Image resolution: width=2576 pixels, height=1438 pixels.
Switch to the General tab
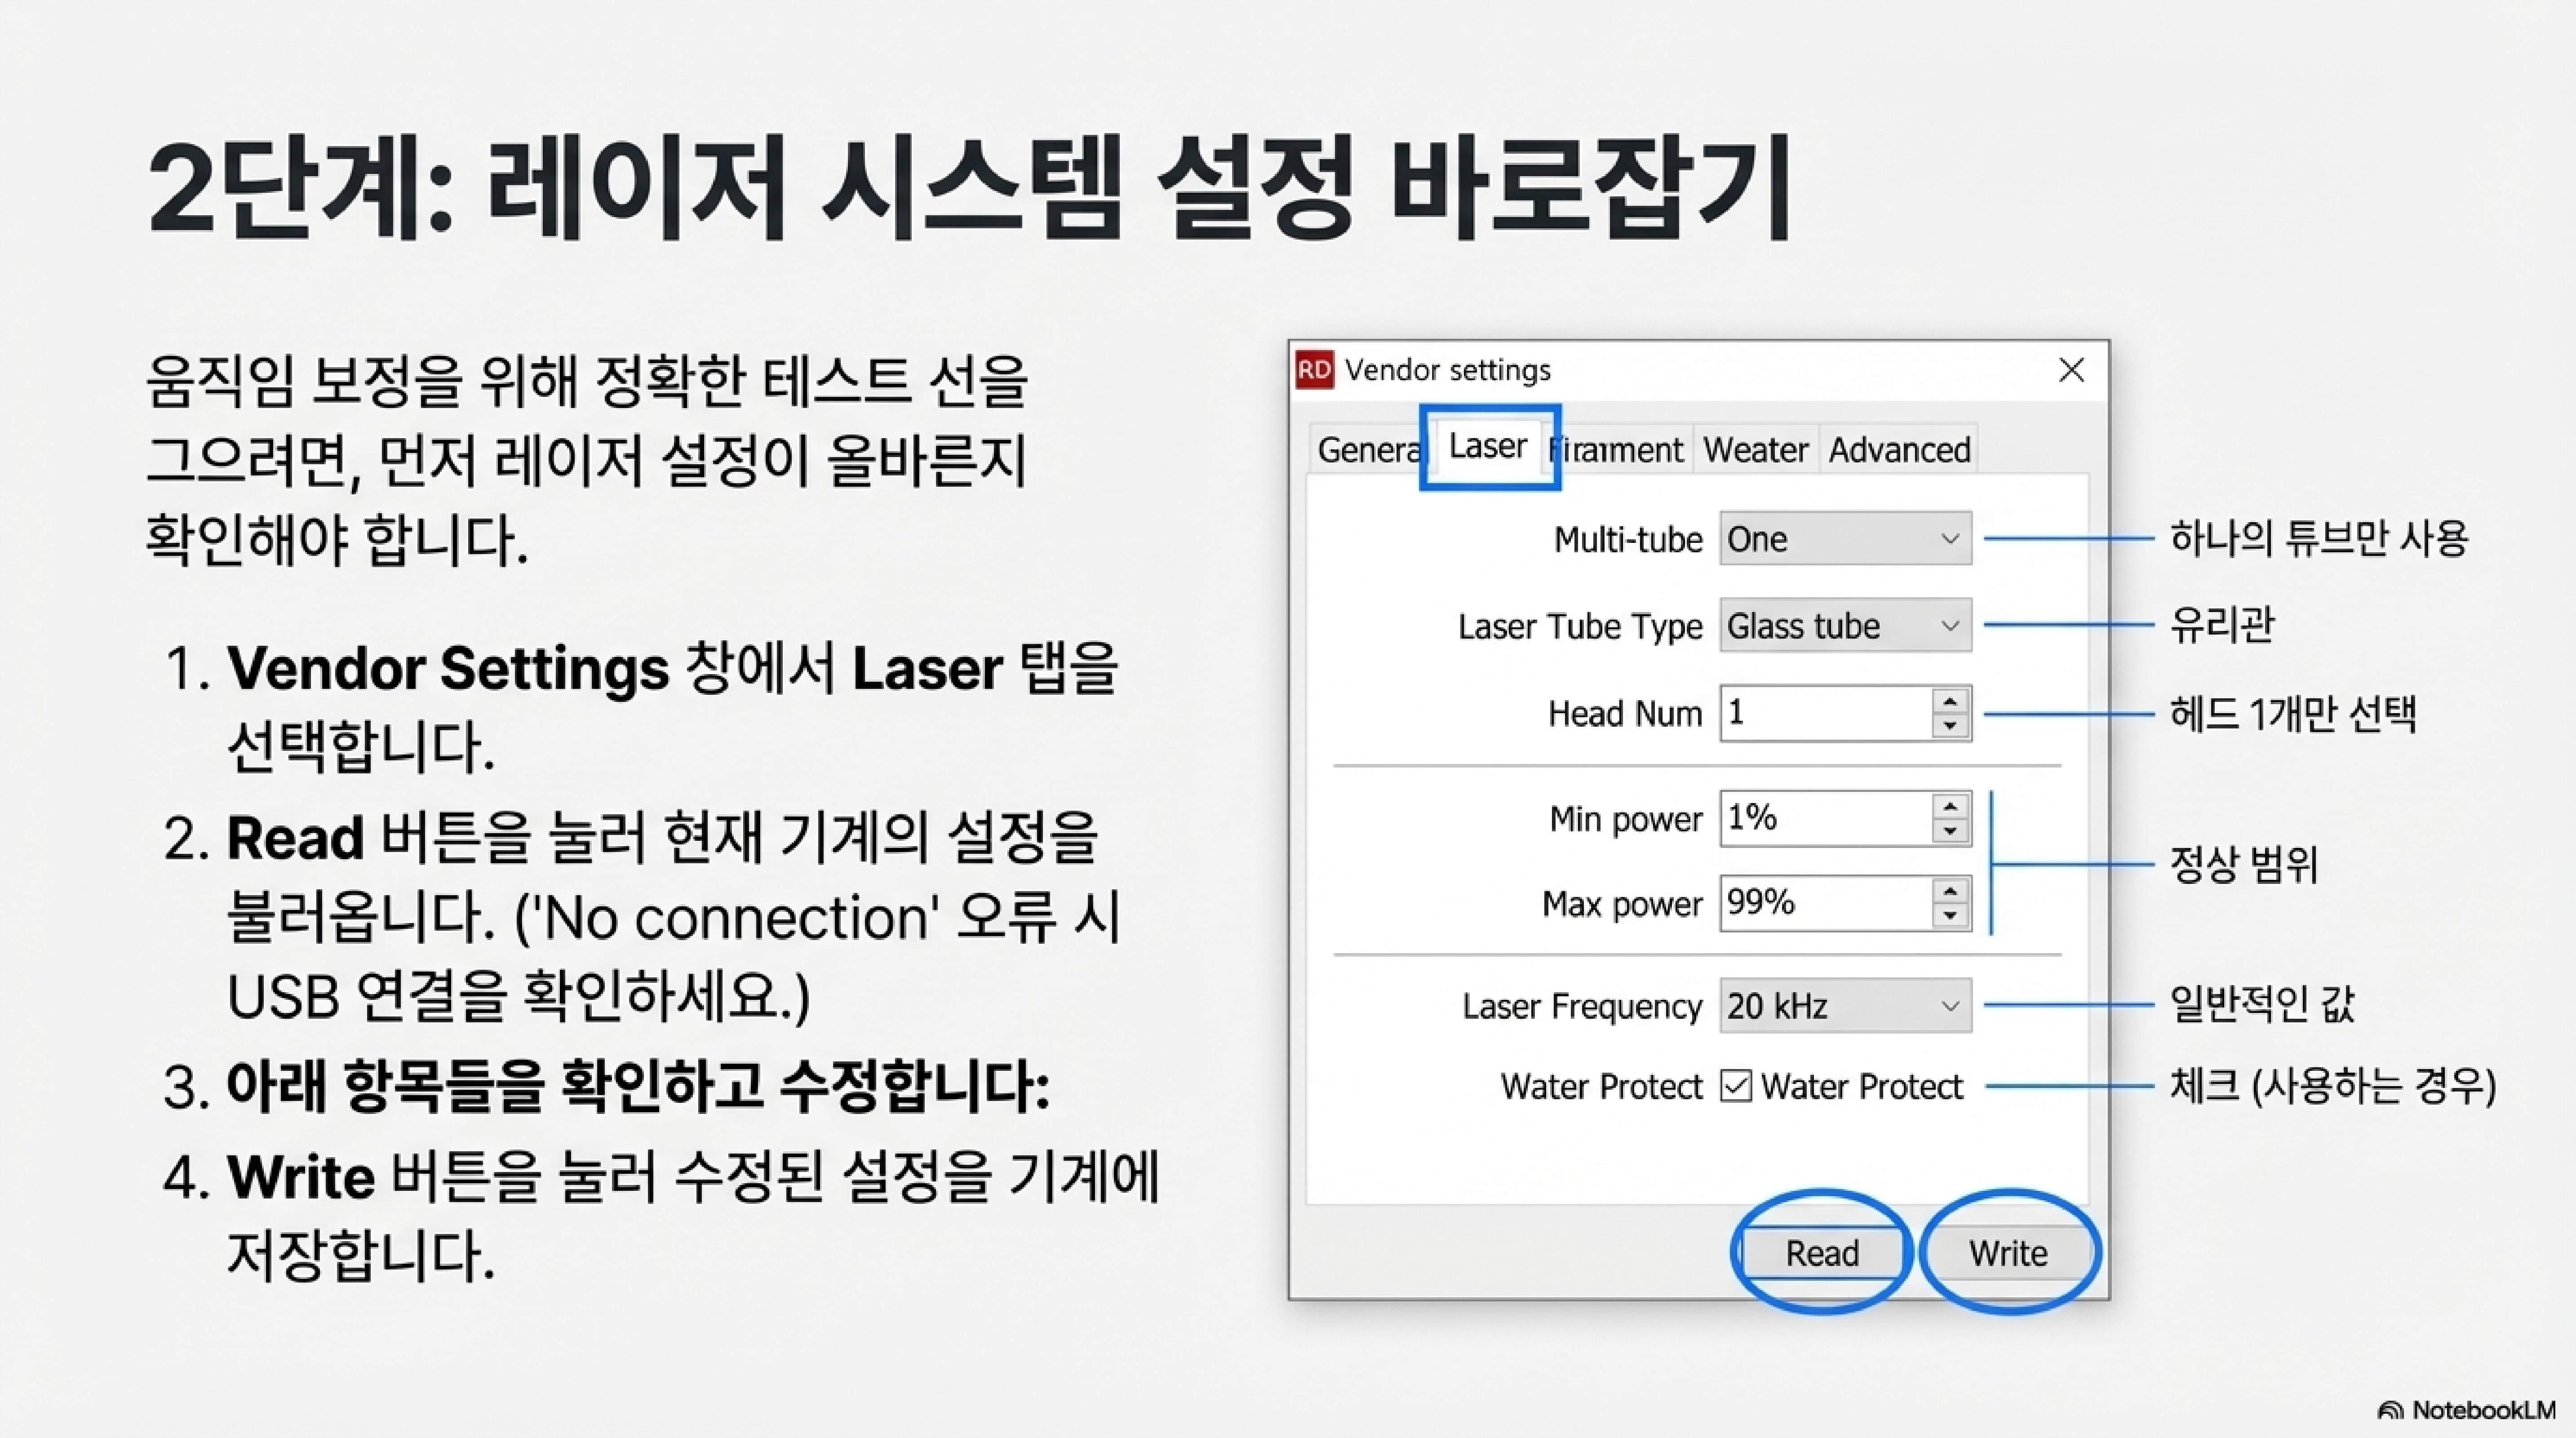click(x=1366, y=450)
